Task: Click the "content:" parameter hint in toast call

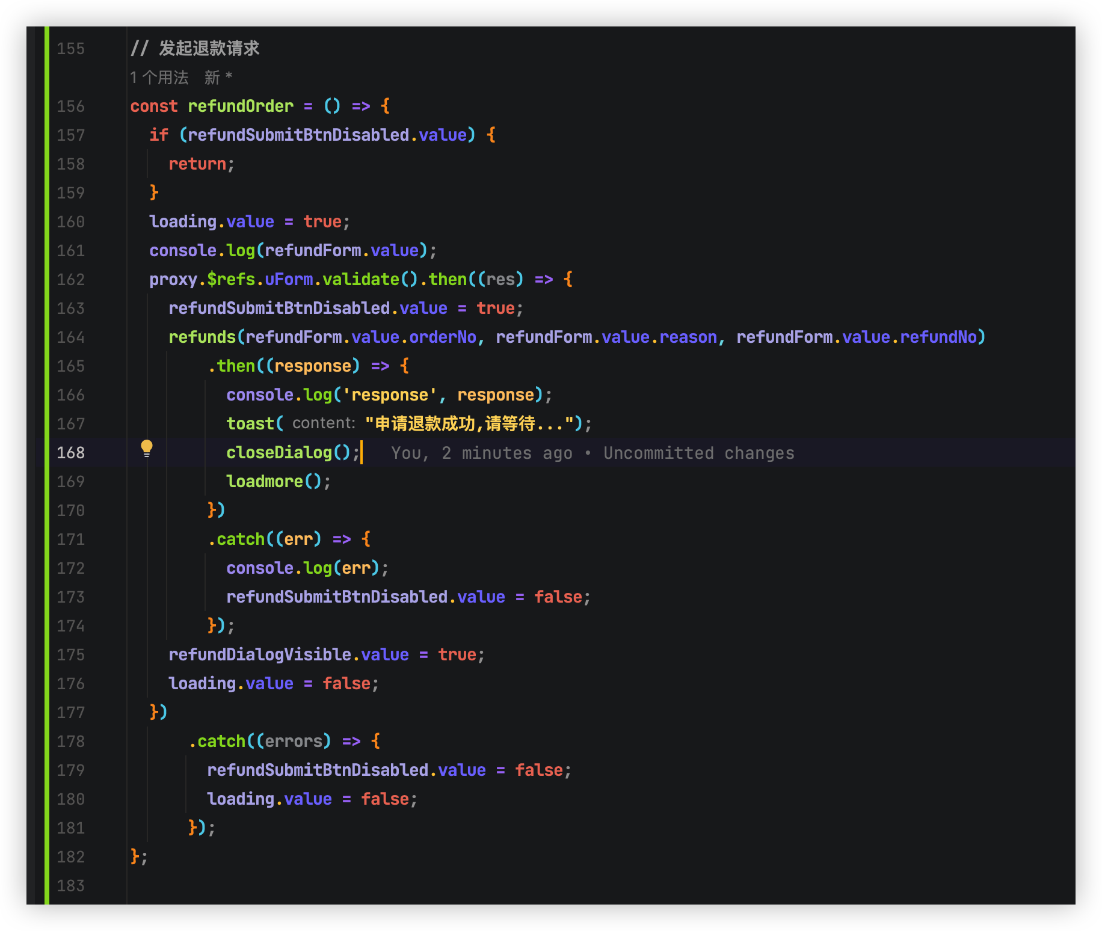Action: tap(324, 423)
